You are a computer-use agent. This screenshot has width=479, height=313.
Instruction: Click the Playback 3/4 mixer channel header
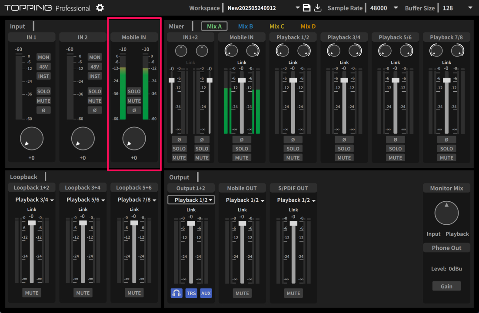[344, 37]
